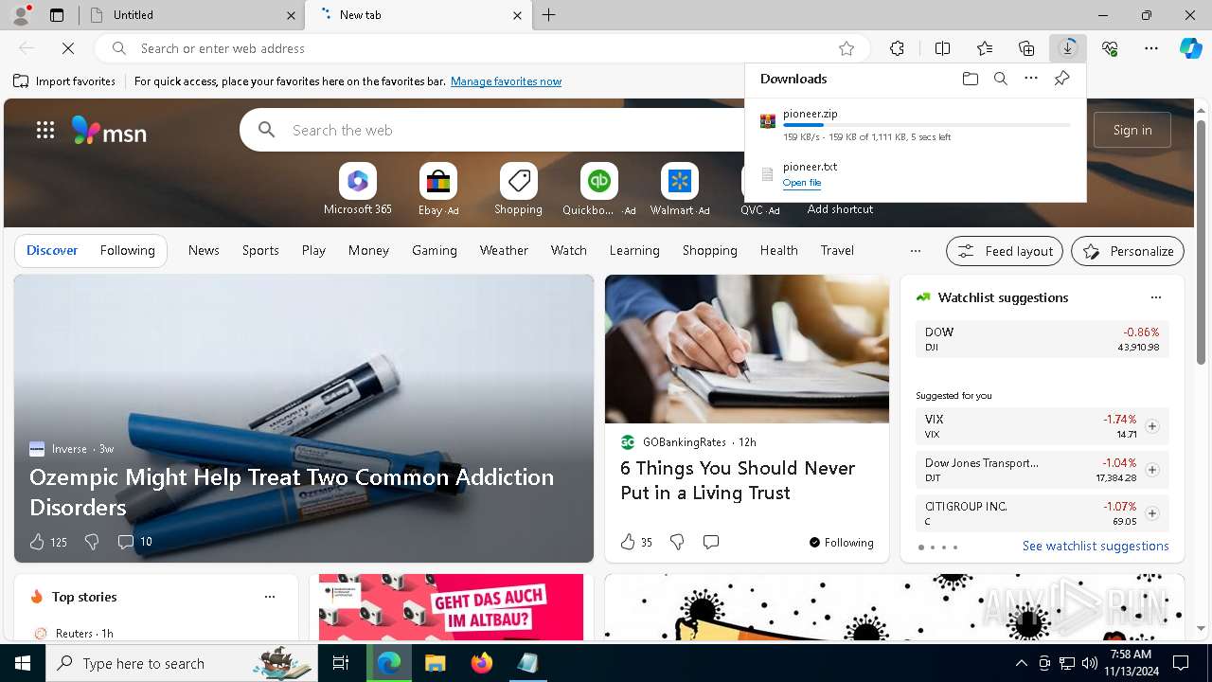Add VIX to watchlist

click(x=1151, y=426)
